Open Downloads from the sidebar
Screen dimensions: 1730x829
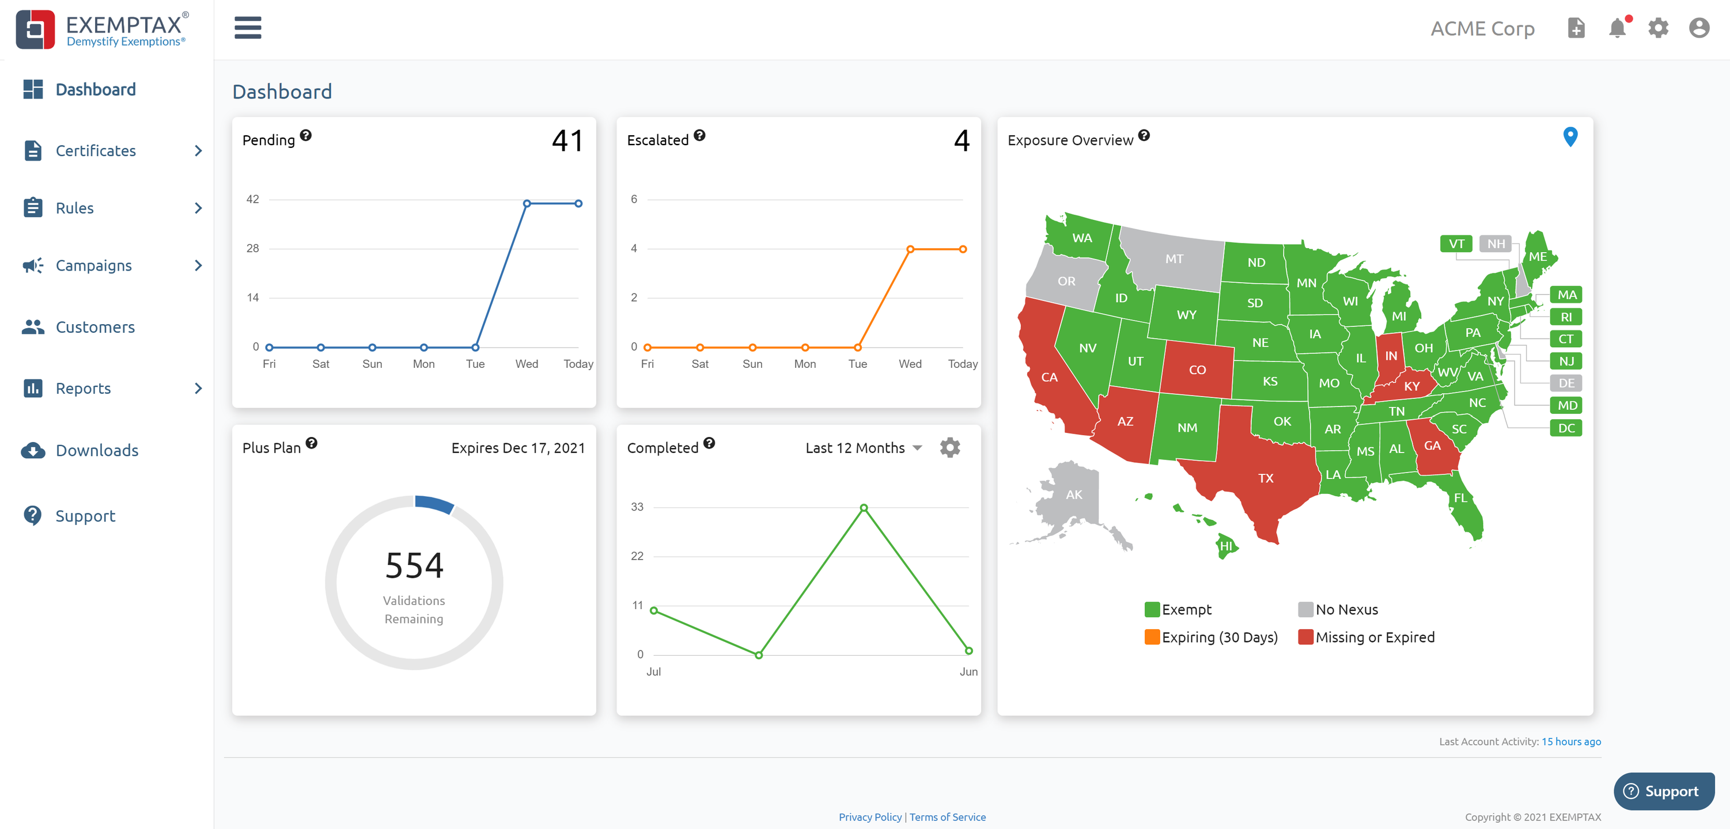point(97,450)
